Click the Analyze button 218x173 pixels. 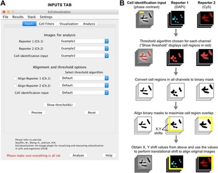click(78, 155)
